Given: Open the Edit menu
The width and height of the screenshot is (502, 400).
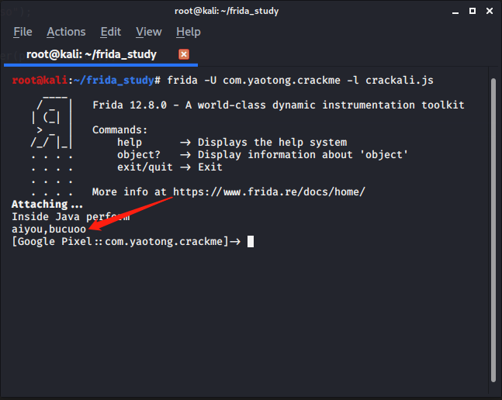Looking at the screenshot, I should pos(111,32).
